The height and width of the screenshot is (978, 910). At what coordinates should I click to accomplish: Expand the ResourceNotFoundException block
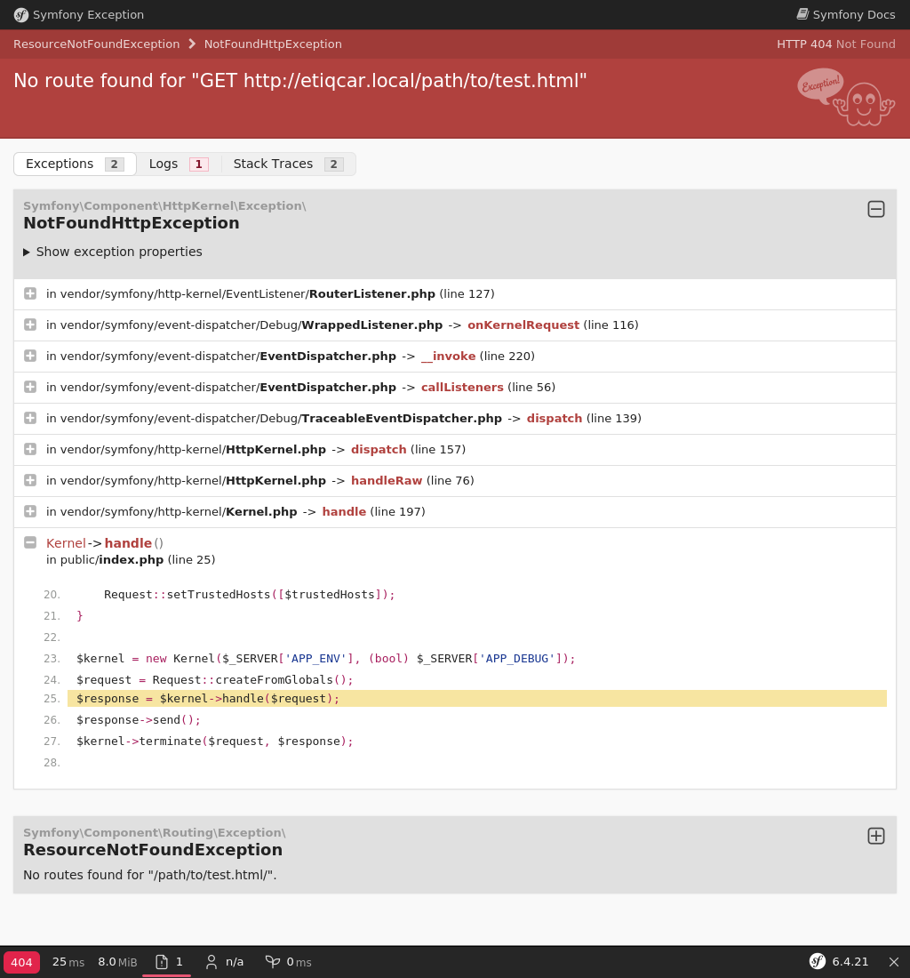875,836
